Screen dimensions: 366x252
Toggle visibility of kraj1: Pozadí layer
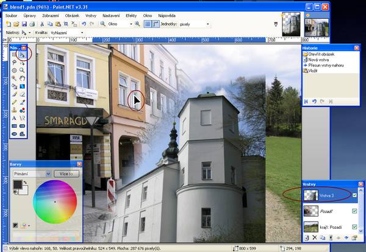click(x=354, y=227)
